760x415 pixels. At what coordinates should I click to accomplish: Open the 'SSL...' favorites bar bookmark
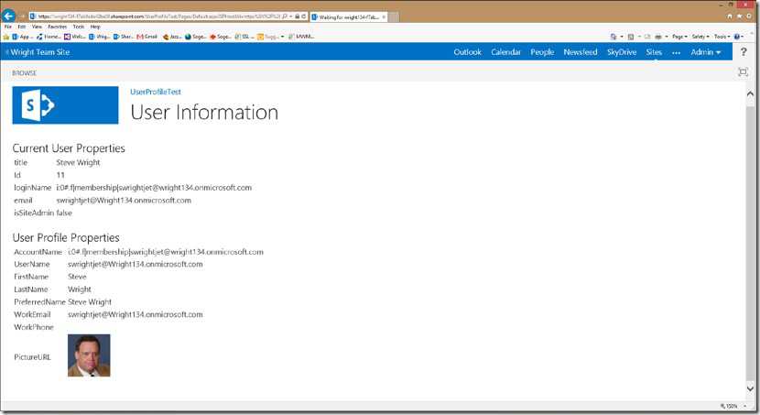point(244,37)
